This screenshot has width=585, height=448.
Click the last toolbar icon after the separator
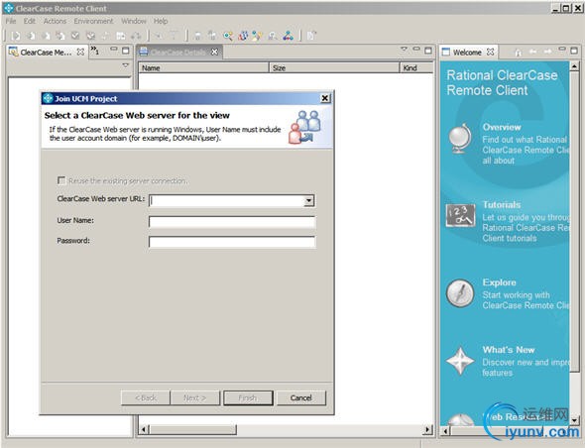[x=311, y=36]
